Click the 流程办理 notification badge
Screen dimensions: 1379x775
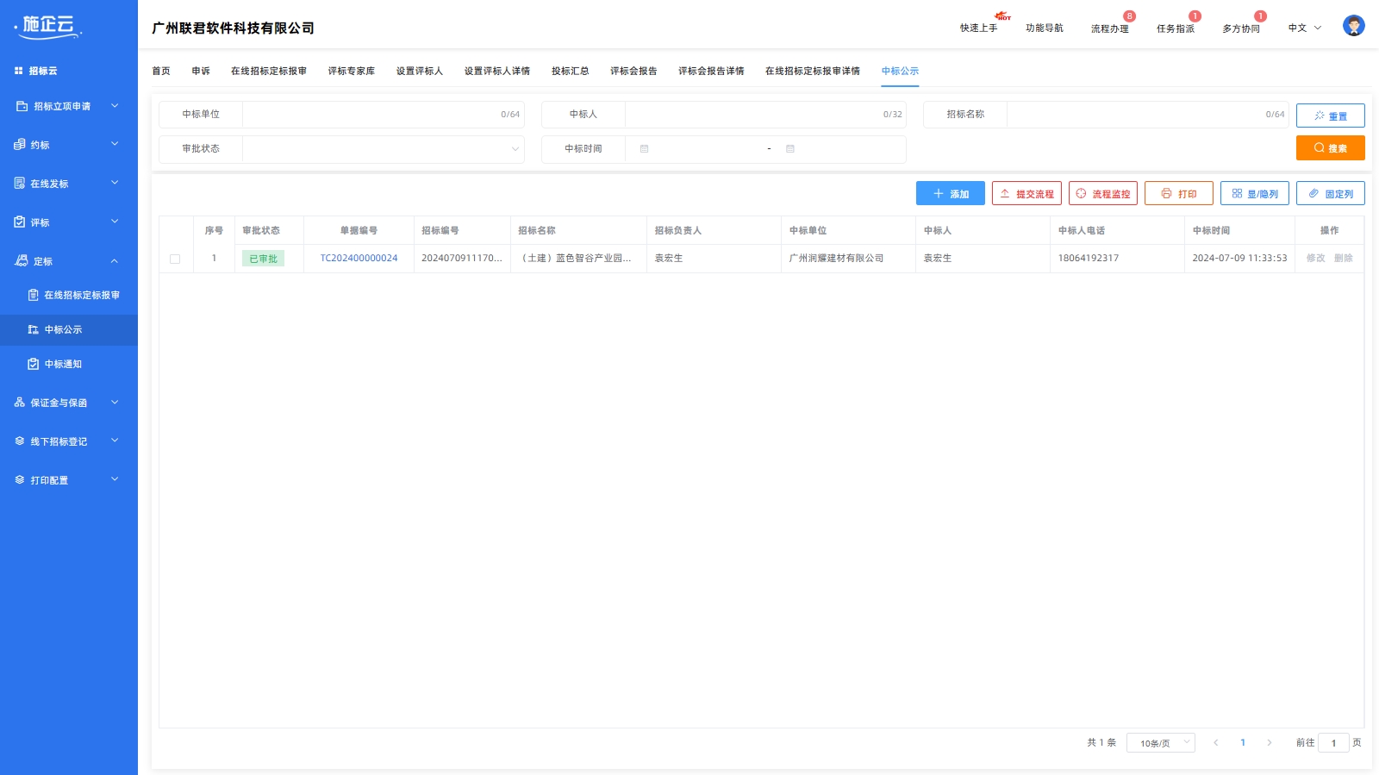(x=1129, y=16)
